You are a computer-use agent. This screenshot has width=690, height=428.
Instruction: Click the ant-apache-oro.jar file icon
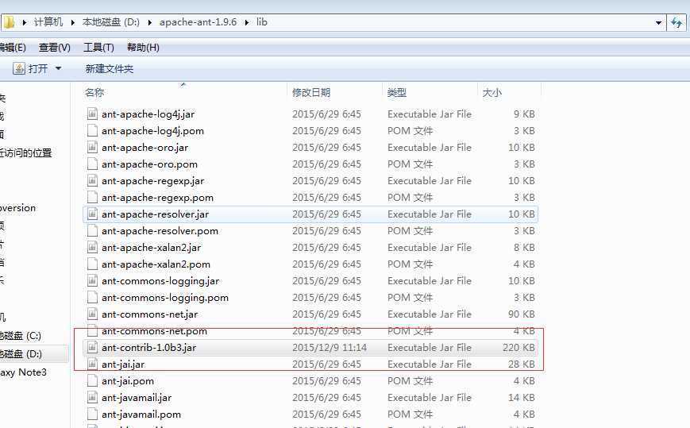click(x=92, y=148)
